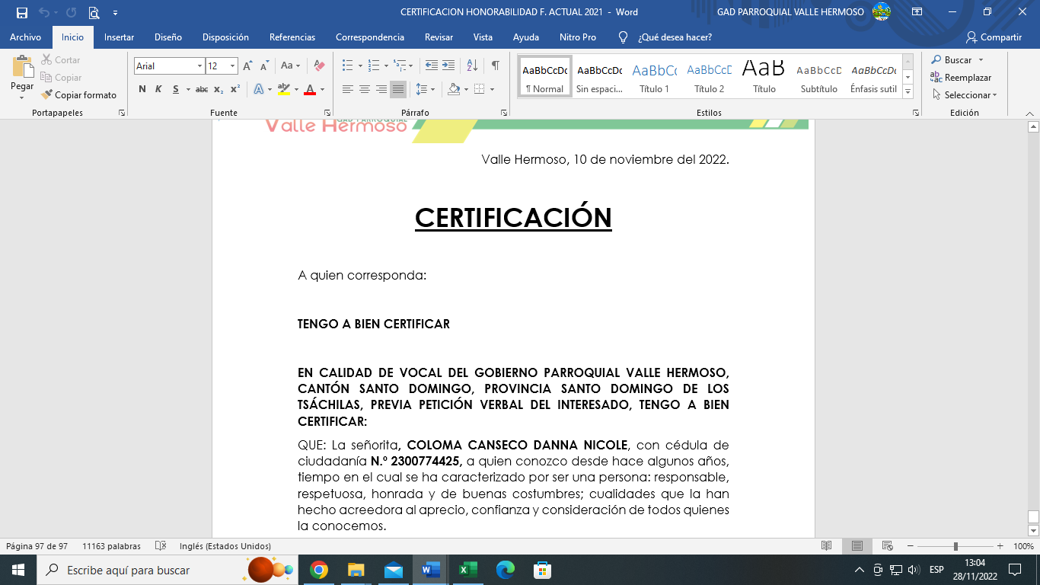This screenshot has height=585, width=1040.
Task: Click the Copiar formato paintbrush icon
Action: 47,95
